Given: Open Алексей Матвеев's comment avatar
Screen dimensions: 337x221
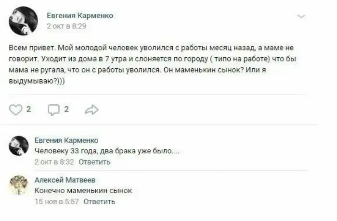Looking at the screenshot, I should (19, 185).
